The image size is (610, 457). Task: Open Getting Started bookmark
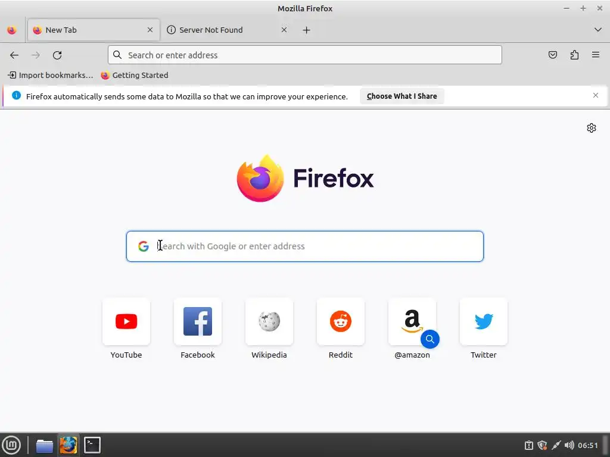(x=135, y=75)
